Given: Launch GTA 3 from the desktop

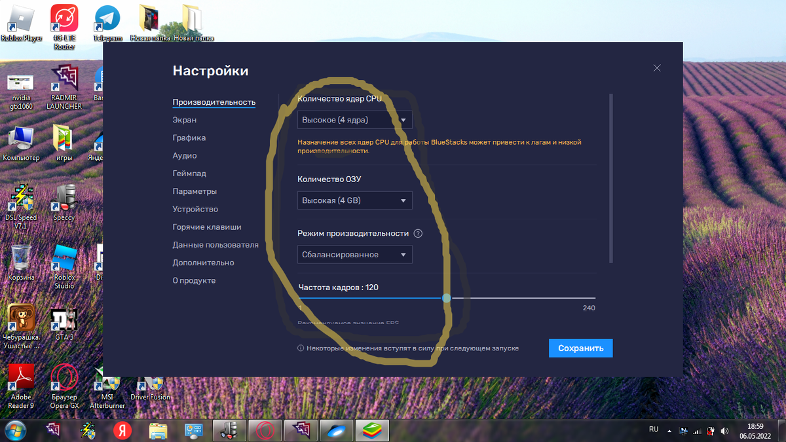Looking at the screenshot, I should tap(64, 323).
